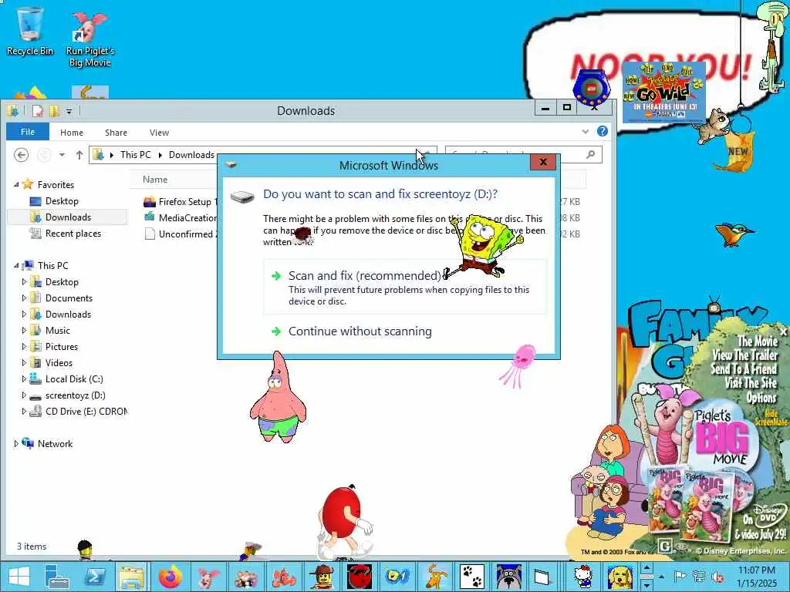
Task: Close the Microsoft Windows dialog
Action: 543,162
